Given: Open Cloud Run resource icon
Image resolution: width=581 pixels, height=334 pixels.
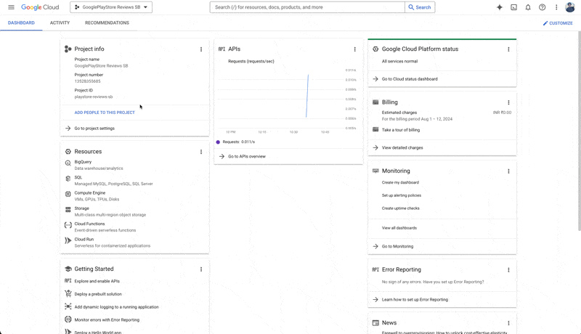Looking at the screenshot, I should tap(68, 240).
